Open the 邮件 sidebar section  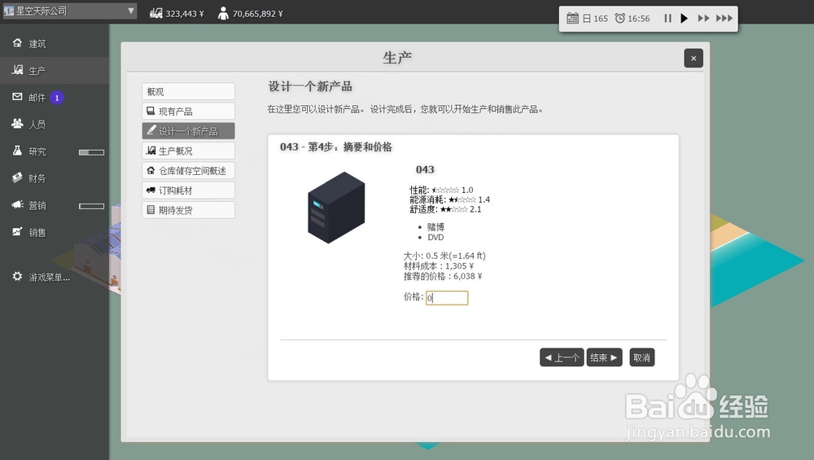55,98
